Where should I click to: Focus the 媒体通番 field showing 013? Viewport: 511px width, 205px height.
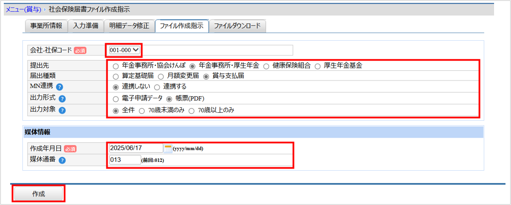[125, 160]
